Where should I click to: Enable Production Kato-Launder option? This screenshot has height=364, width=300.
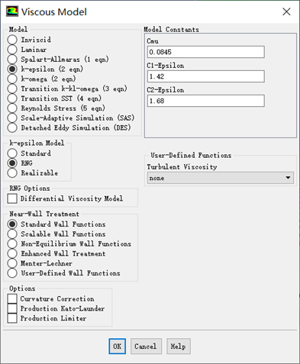[x=12, y=308]
